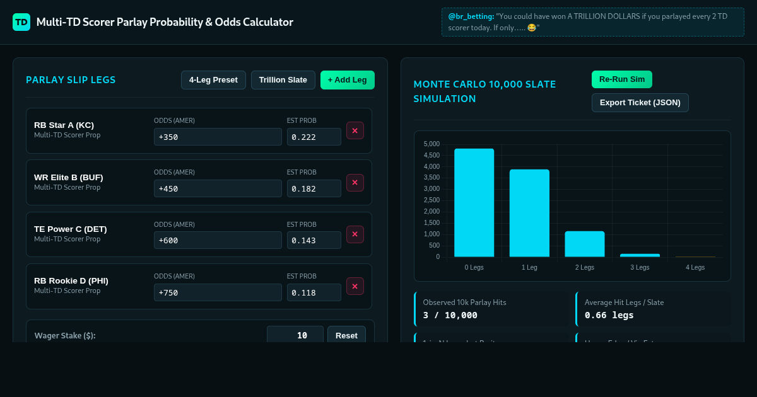This screenshot has height=397, width=757.
Task: Click the Observed 10k Parlay Hits value
Action: 450,315
